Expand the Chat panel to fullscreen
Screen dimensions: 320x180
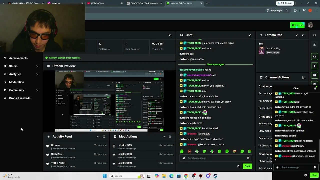click(250, 35)
